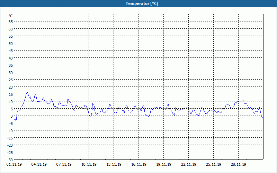Select the 60 value on temperature axis

coord(11,29)
